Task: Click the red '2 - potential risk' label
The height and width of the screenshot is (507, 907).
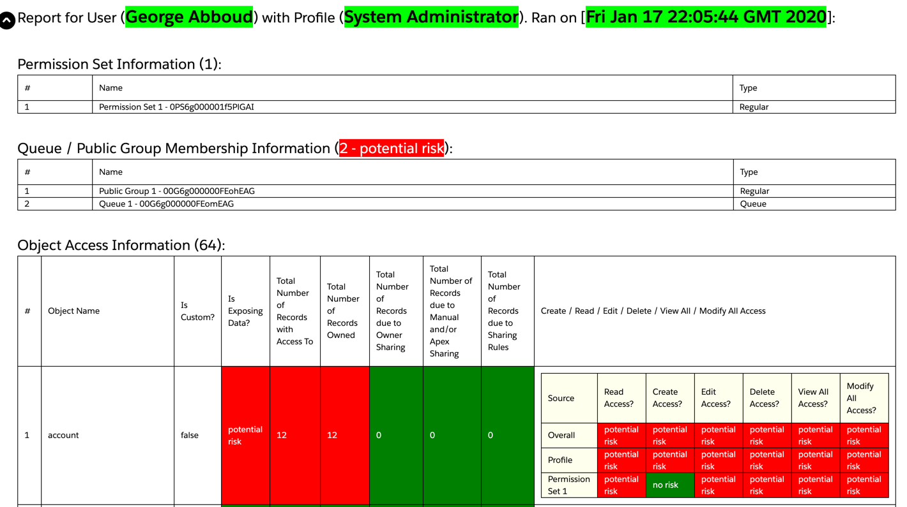Action: point(392,149)
